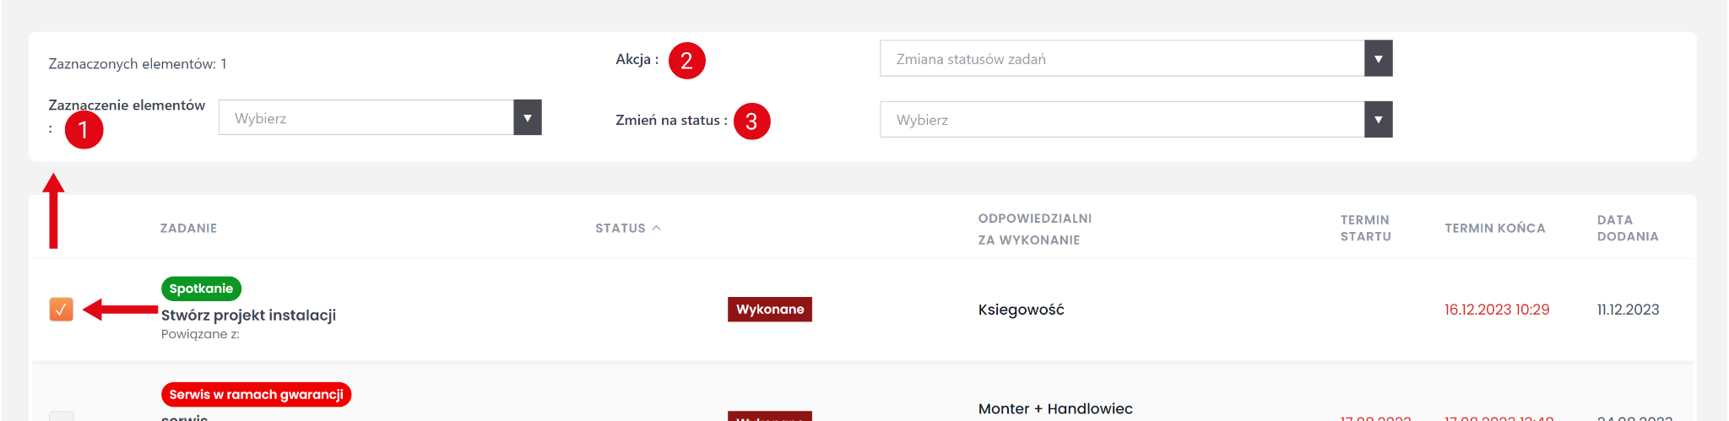The height and width of the screenshot is (421, 1729).
Task: Click the red number 2 badge beside Akcja
Action: click(686, 61)
